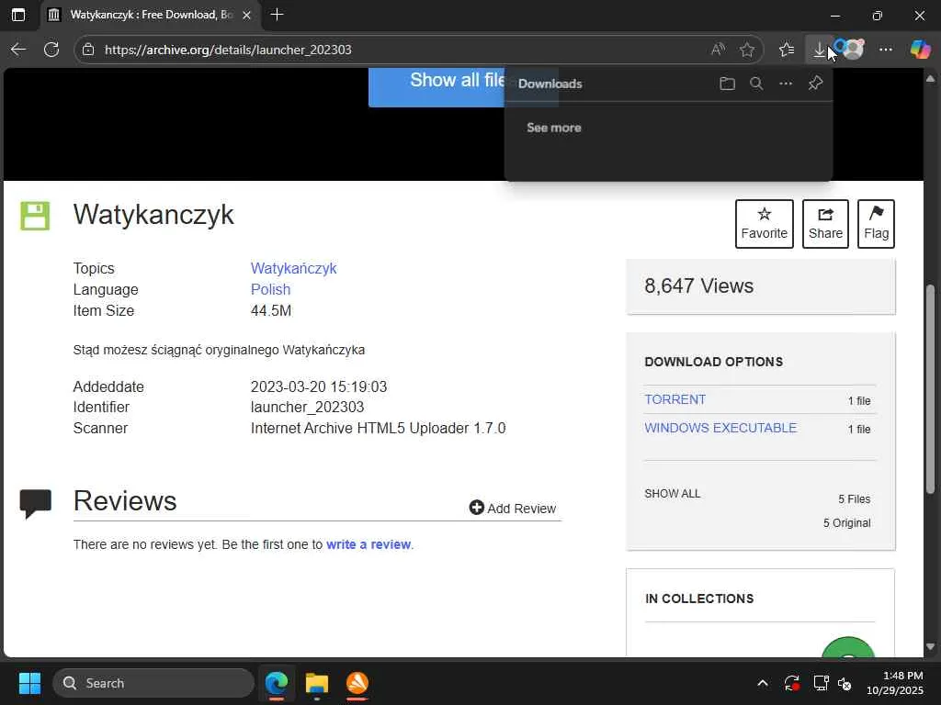Click the green round widget button
The width and height of the screenshot is (941, 705).
[848, 649]
